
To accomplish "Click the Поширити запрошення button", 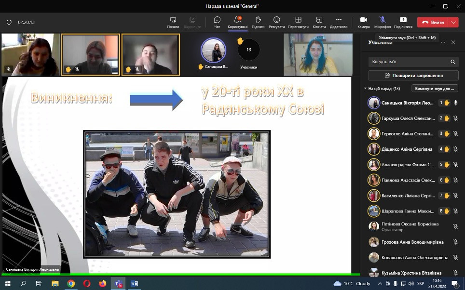I will pyautogui.click(x=413, y=76).
